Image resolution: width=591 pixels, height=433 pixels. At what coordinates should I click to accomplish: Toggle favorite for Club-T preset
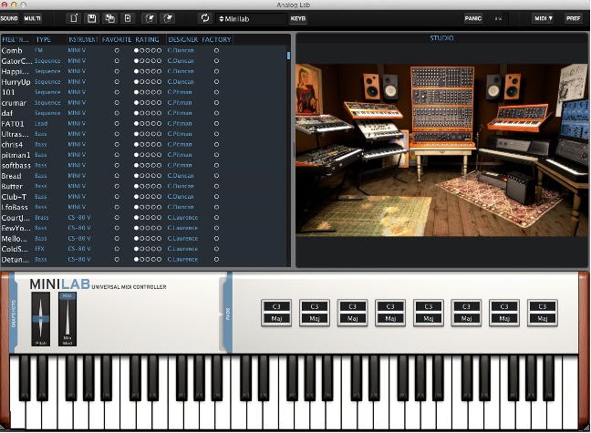[x=117, y=197]
